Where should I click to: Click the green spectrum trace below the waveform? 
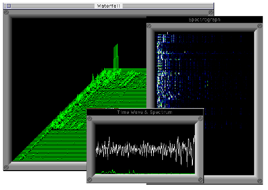click(x=145, y=172)
